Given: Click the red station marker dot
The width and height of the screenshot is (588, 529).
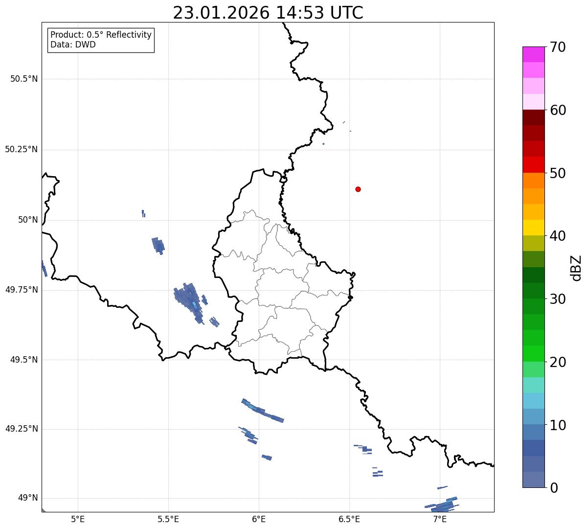Looking at the screenshot, I should coord(358,189).
